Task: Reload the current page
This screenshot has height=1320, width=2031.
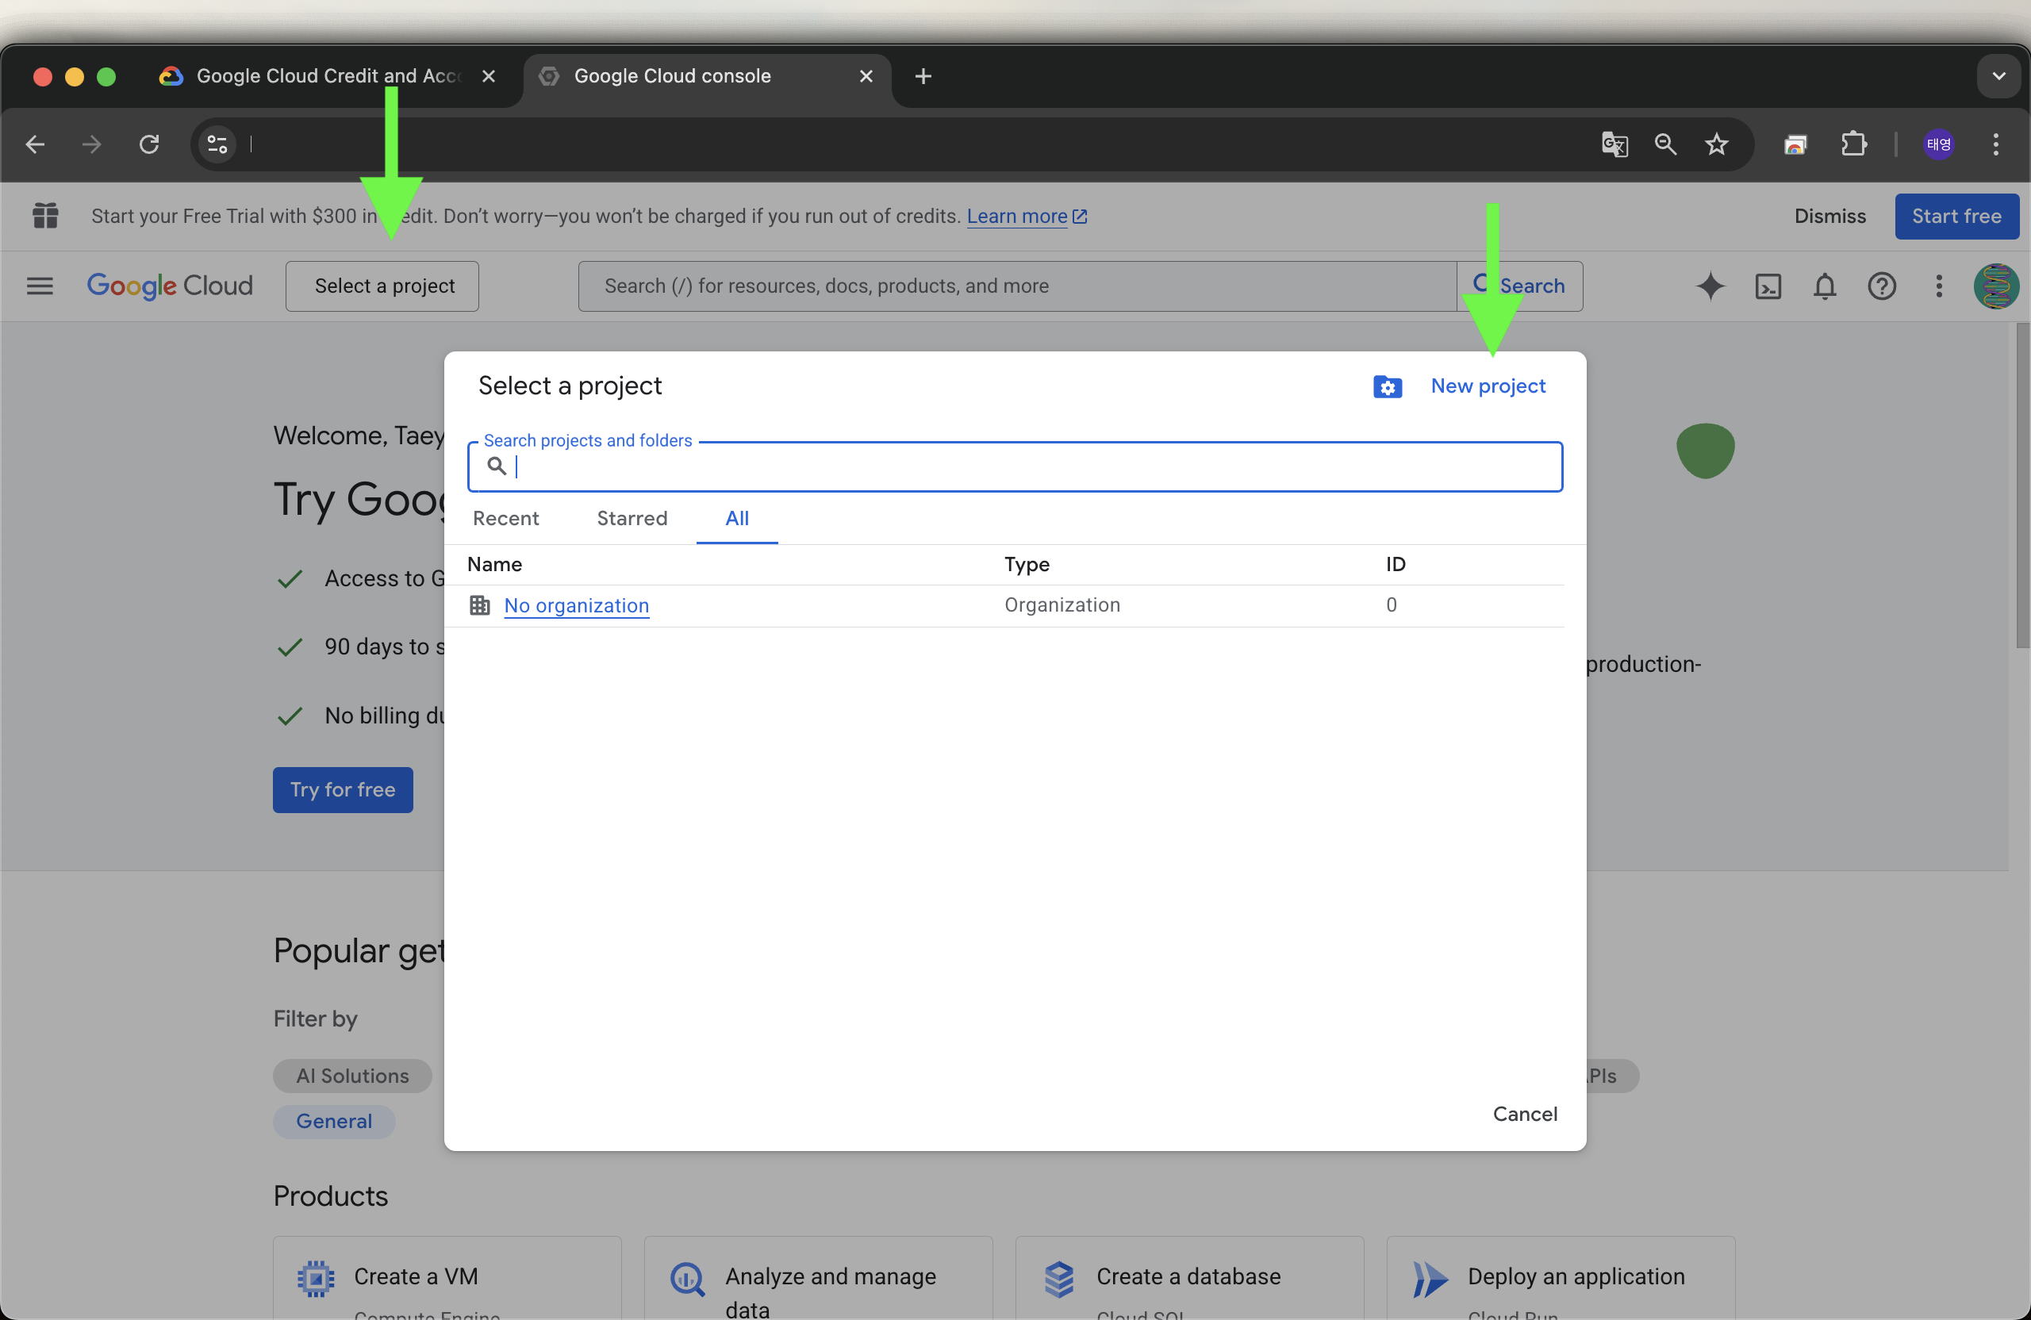Action: point(149,144)
